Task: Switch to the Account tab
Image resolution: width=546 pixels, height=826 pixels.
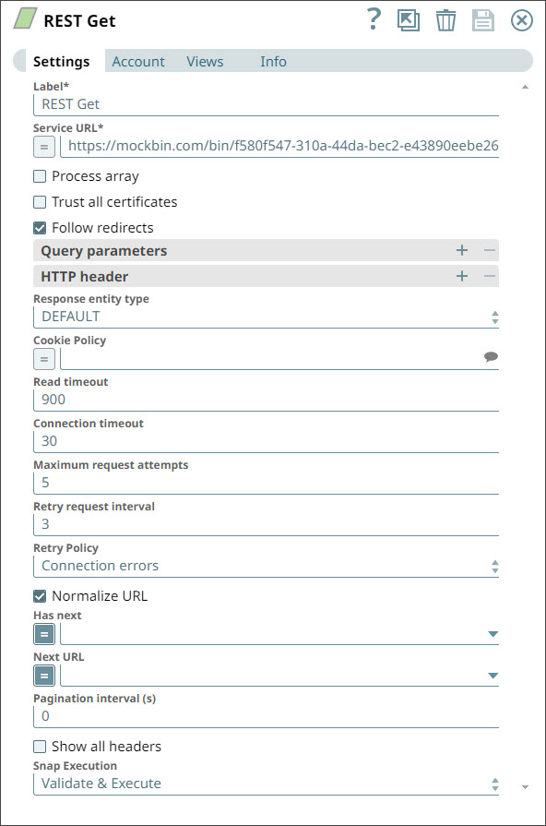Action: click(138, 61)
